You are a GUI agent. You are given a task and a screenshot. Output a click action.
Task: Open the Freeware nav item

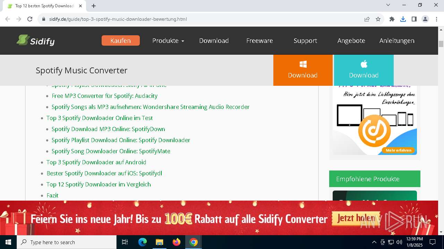pyautogui.click(x=259, y=40)
